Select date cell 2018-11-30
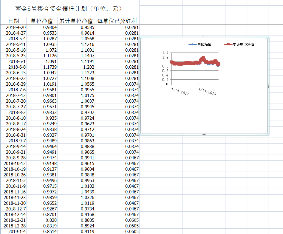Viewport: 283px width, 234px height. 13,203
